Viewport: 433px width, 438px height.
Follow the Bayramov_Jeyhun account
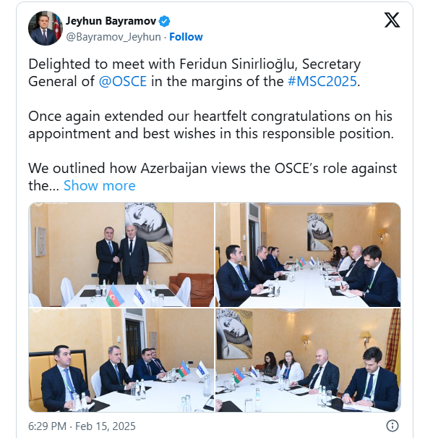186,37
